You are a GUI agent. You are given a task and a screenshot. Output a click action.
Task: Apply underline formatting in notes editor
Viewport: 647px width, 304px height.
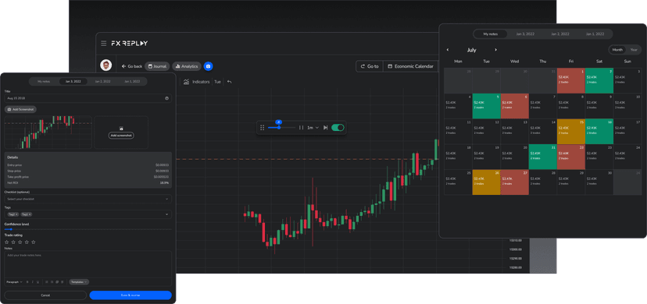click(x=38, y=282)
